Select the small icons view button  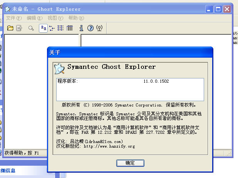[52, 28]
